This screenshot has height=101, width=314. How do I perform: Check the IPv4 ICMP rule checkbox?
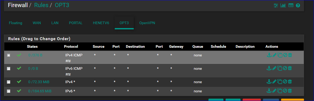9,55
